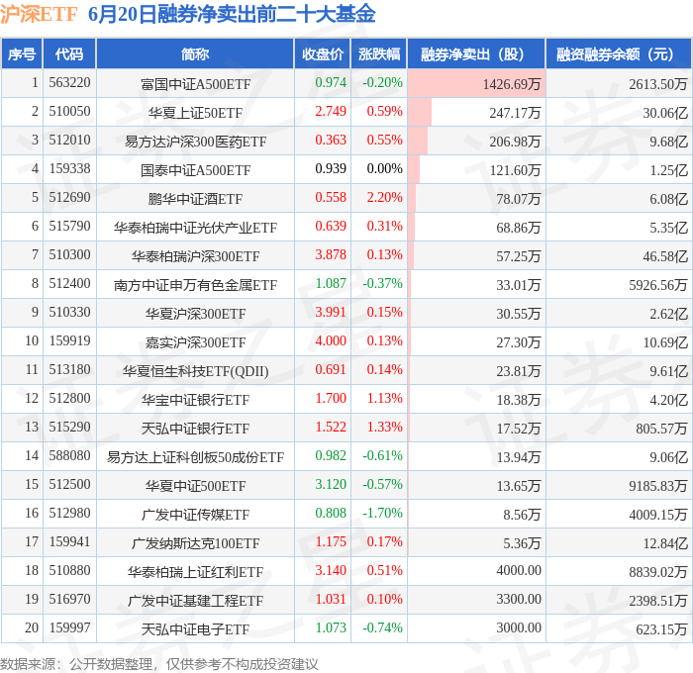Select 天弘中证电子ETF name cell
693x673 pixels.
pyautogui.click(x=195, y=629)
